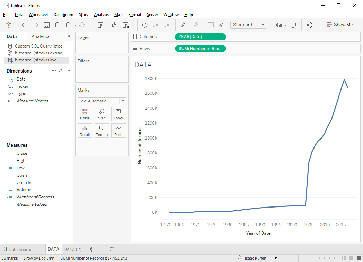Expand the highlight dropdown arrow

pos(189,25)
